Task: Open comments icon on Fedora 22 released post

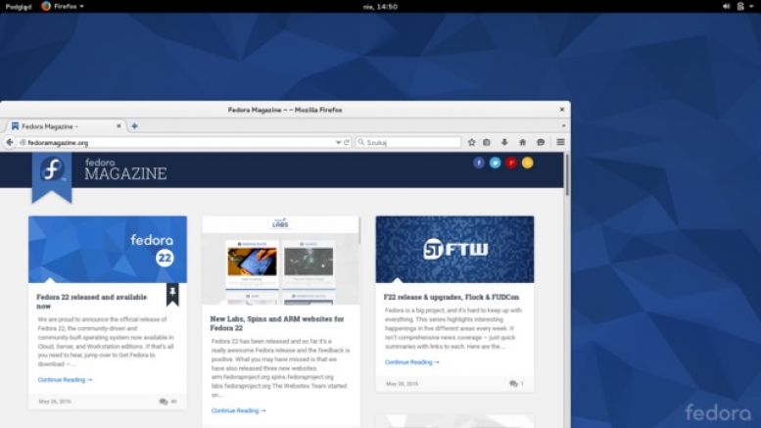Action: [x=164, y=402]
